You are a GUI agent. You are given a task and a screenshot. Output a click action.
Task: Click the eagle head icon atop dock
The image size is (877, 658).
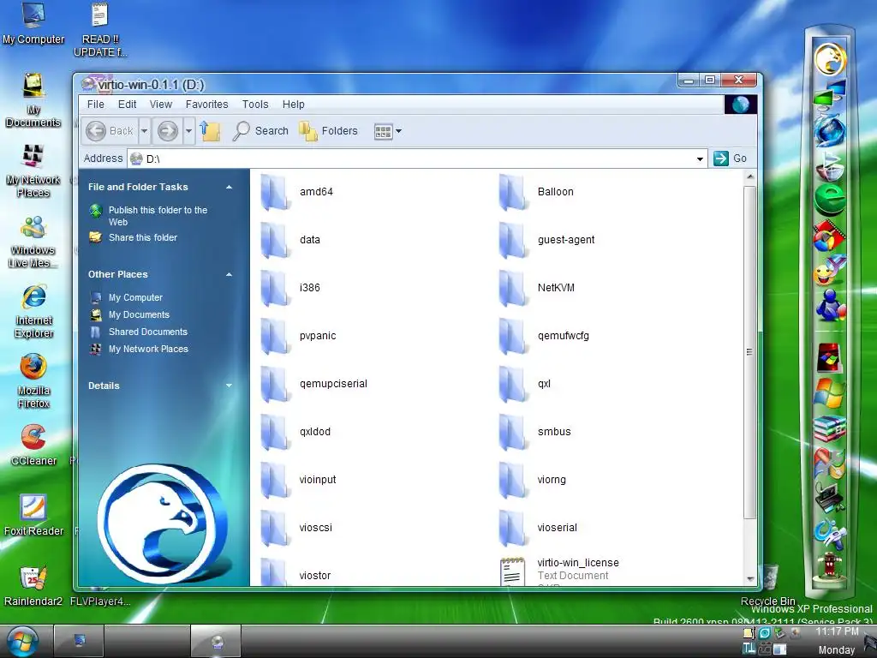pyautogui.click(x=829, y=59)
